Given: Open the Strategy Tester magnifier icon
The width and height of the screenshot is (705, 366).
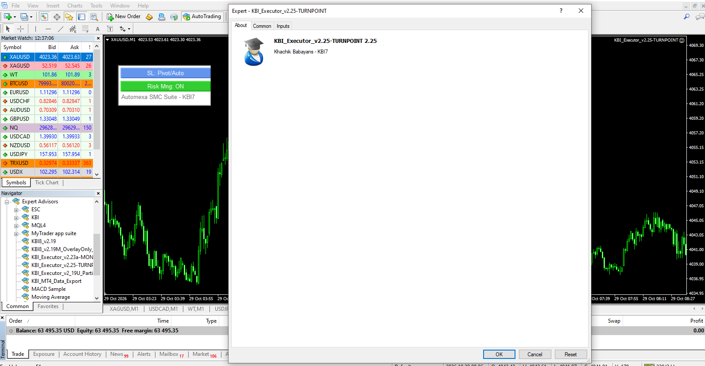Looking at the screenshot, I should (94, 17).
